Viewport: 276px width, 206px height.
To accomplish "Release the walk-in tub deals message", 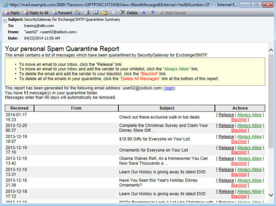I will [x=226, y=115].
